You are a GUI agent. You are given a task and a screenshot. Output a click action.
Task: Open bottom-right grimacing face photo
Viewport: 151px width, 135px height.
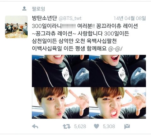(117, 103)
